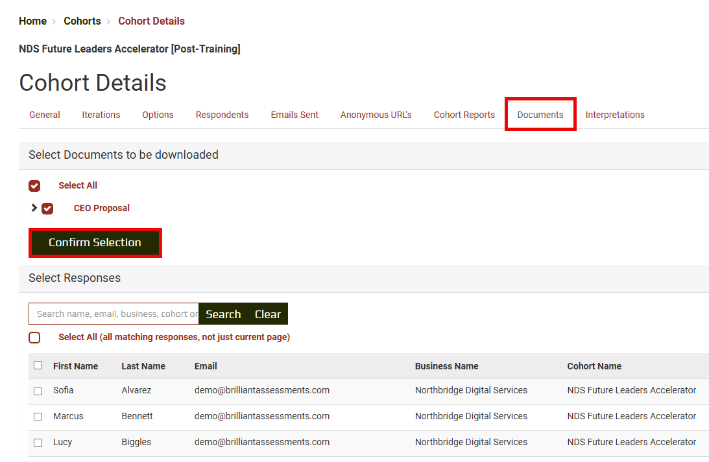The width and height of the screenshot is (709, 462).
Task: Check Select All matching responses checkbox
Action: 34,338
